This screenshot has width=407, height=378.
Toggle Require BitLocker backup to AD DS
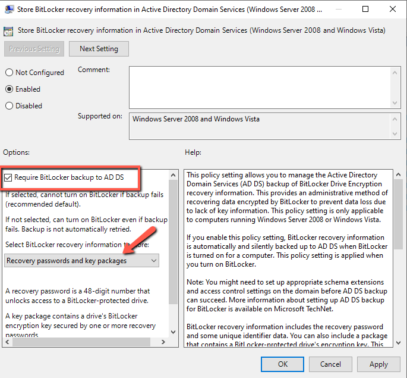[x=9, y=177]
